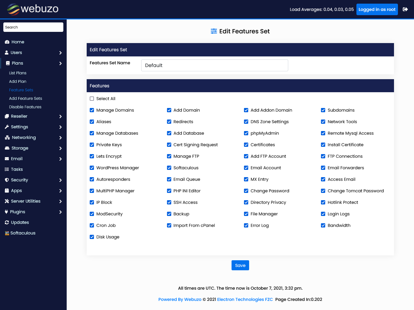The height and width of the screenshot is (310, 414).
Task: Click the Webuzo logo
Action: click(33, 9)
